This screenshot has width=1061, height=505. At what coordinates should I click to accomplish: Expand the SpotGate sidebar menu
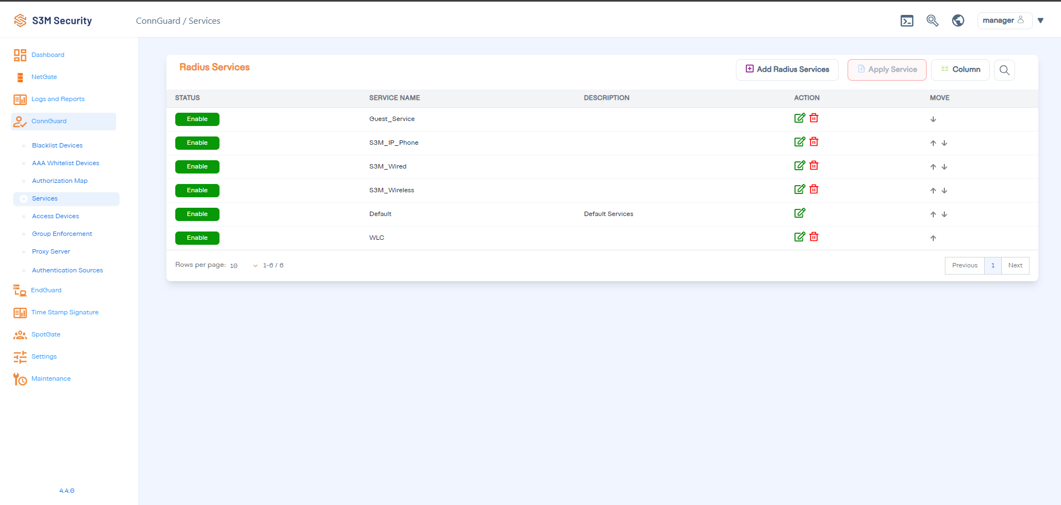46,334
